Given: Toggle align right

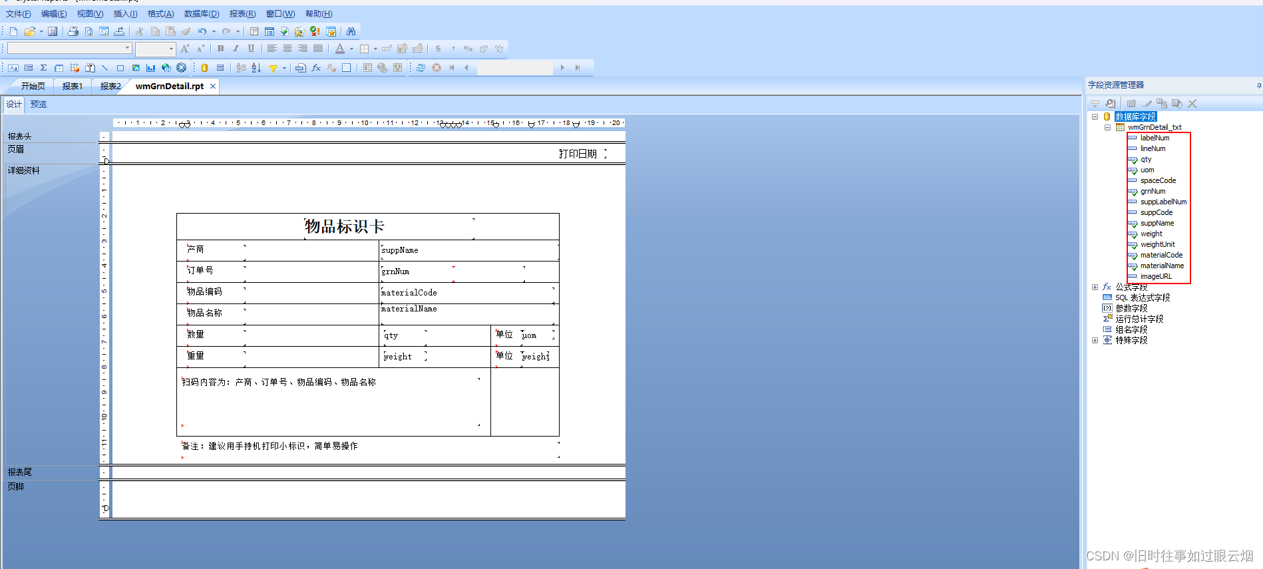Looking at the screenshot, I should pyautogui.click(x=302, y=49).
